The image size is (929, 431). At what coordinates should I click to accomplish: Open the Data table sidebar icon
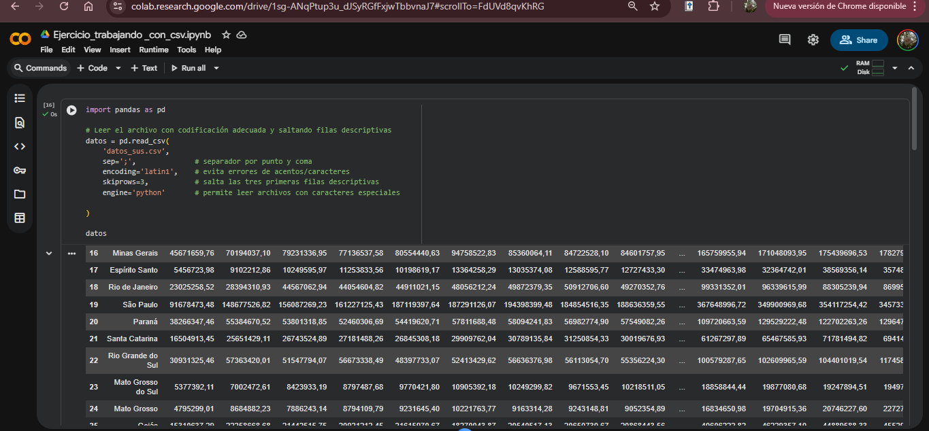click(x=20, y=218)
